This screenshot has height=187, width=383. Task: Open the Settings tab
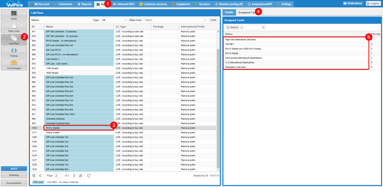coord(284,4)
